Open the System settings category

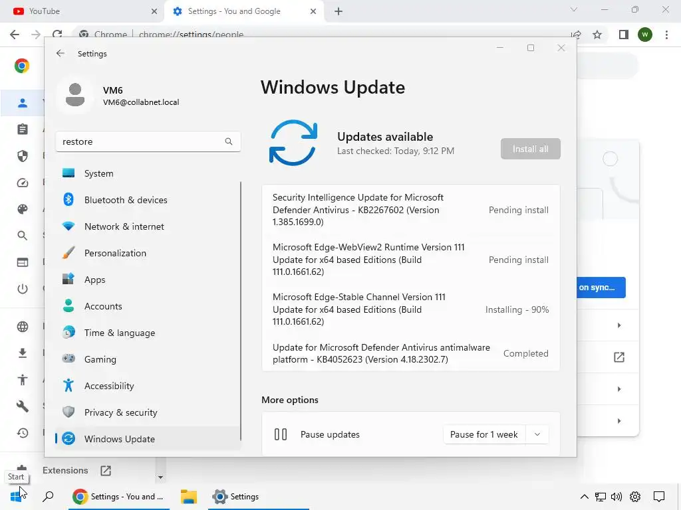[x=148, y=173]
